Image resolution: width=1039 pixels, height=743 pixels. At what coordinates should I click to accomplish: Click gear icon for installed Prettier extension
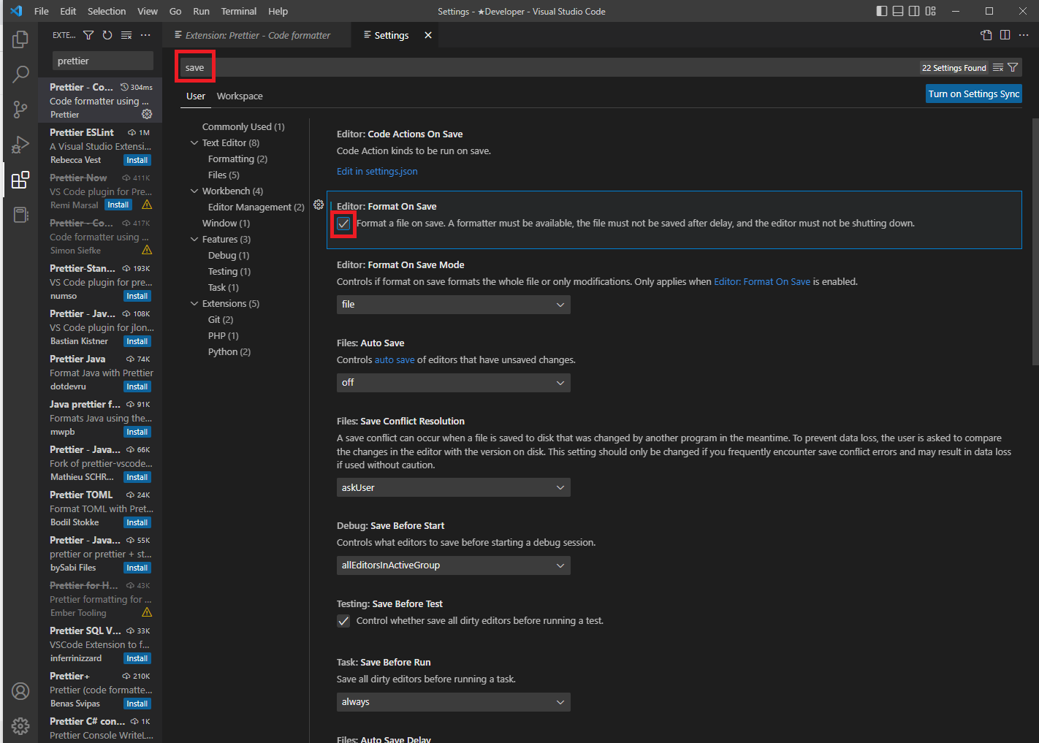point(147,114)
